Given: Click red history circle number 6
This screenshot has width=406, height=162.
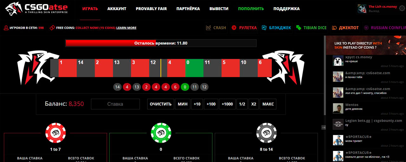Looking at the screenshot, I should tap(175, 87).
